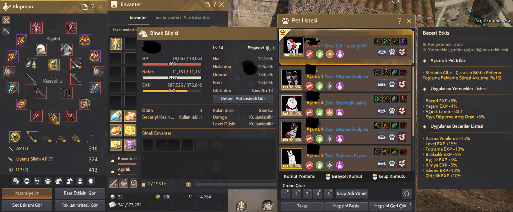Toggle the shield display icon in Ekipman

pyautogui.click(x=91, y=181)
